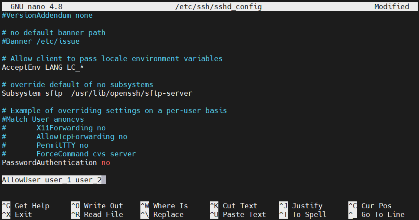Click the ^X Exit shortcut
The height and width of the screenshot is (220, 419).
point(17,214)
